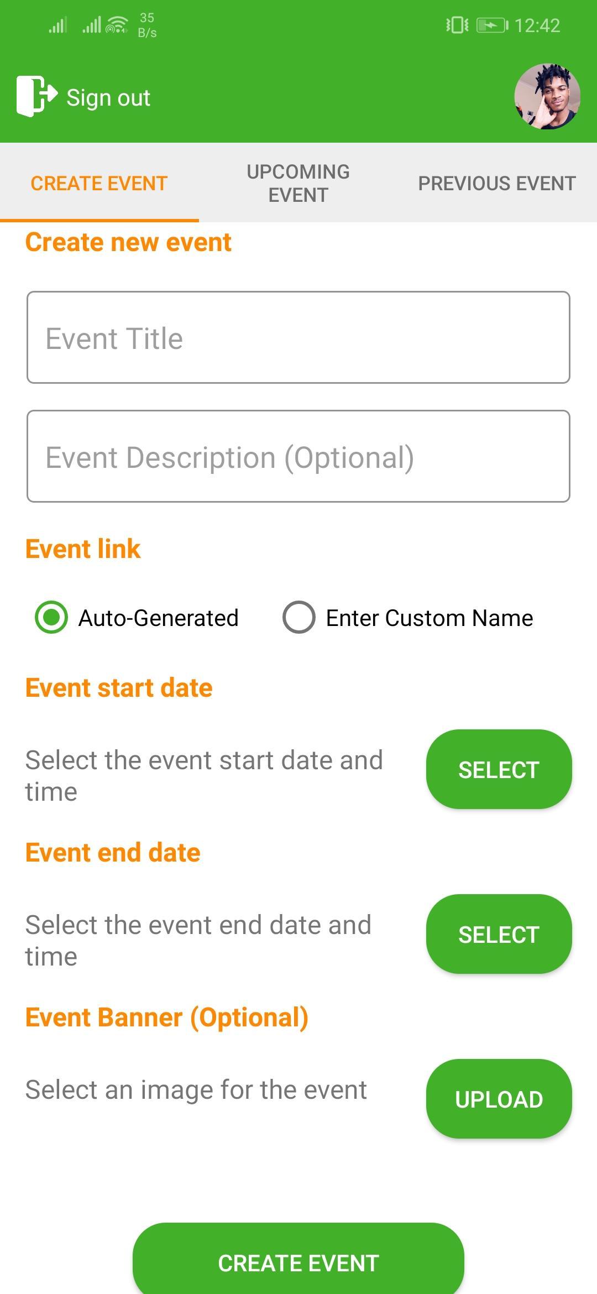Tap the 12:42 clock in status bar
The image size is (597, 1294).
pyautogui.click(x=537, y=25)
